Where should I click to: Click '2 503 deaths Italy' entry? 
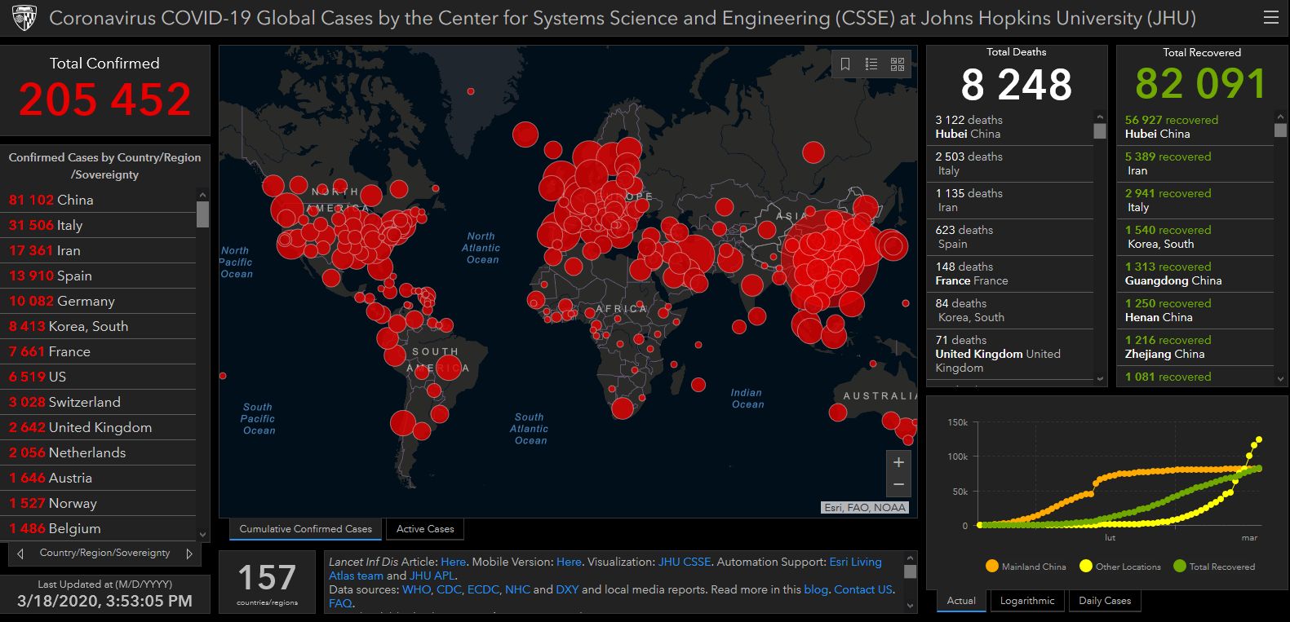[1010, 164]
